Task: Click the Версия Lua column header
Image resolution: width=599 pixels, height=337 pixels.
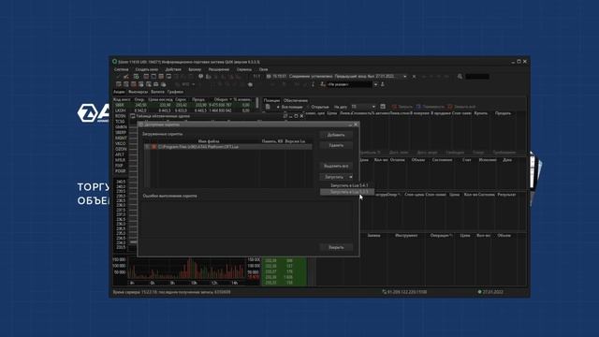Action: (296, 141)
